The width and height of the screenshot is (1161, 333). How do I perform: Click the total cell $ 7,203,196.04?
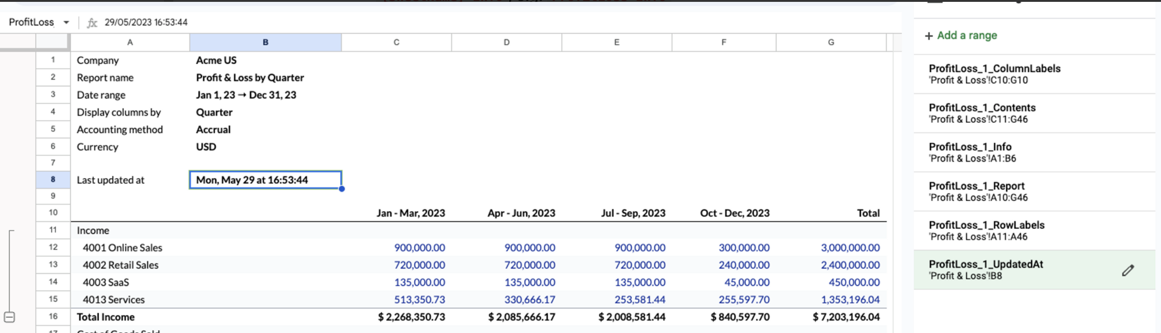pos(831,317)
